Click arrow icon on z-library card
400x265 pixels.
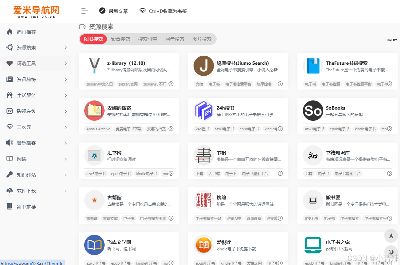(171, 84)
